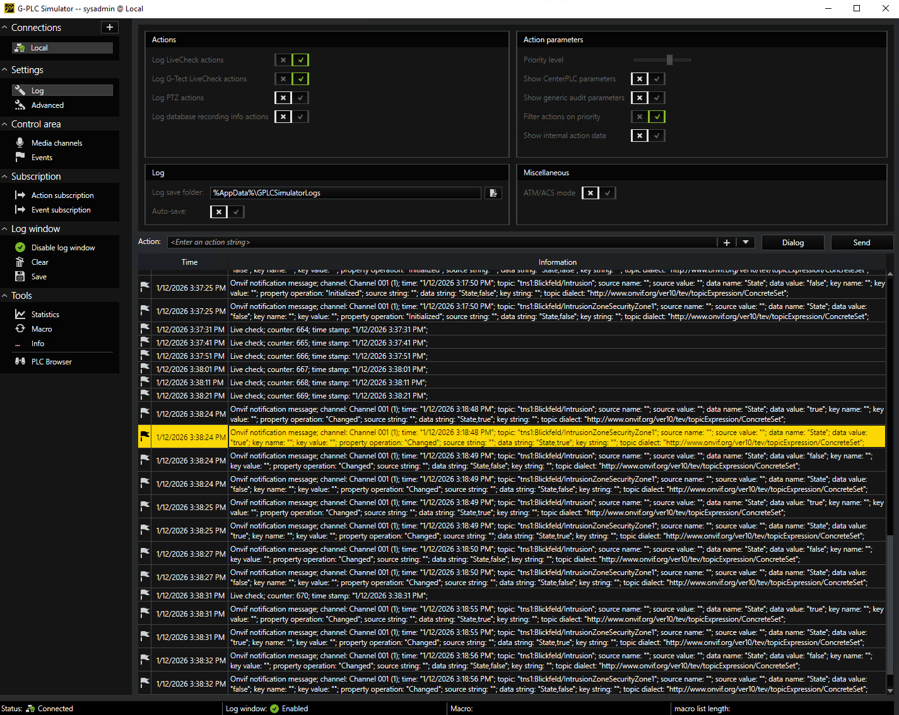Turn off Log LiveCheck actions with X
Image resolution: width=899 pixels, height=715 pixels.
(x=283, y=60)
